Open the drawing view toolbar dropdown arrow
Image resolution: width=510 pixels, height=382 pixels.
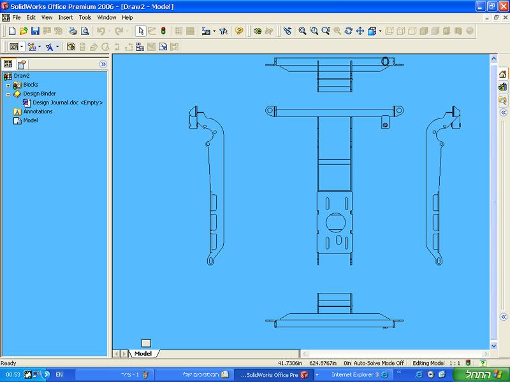pyautogui.click(x=22, y=47)
